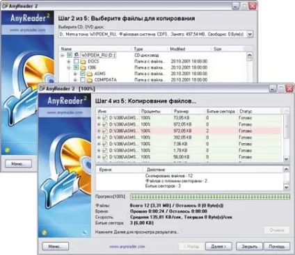Click the Проценты column header

[155, 111]
